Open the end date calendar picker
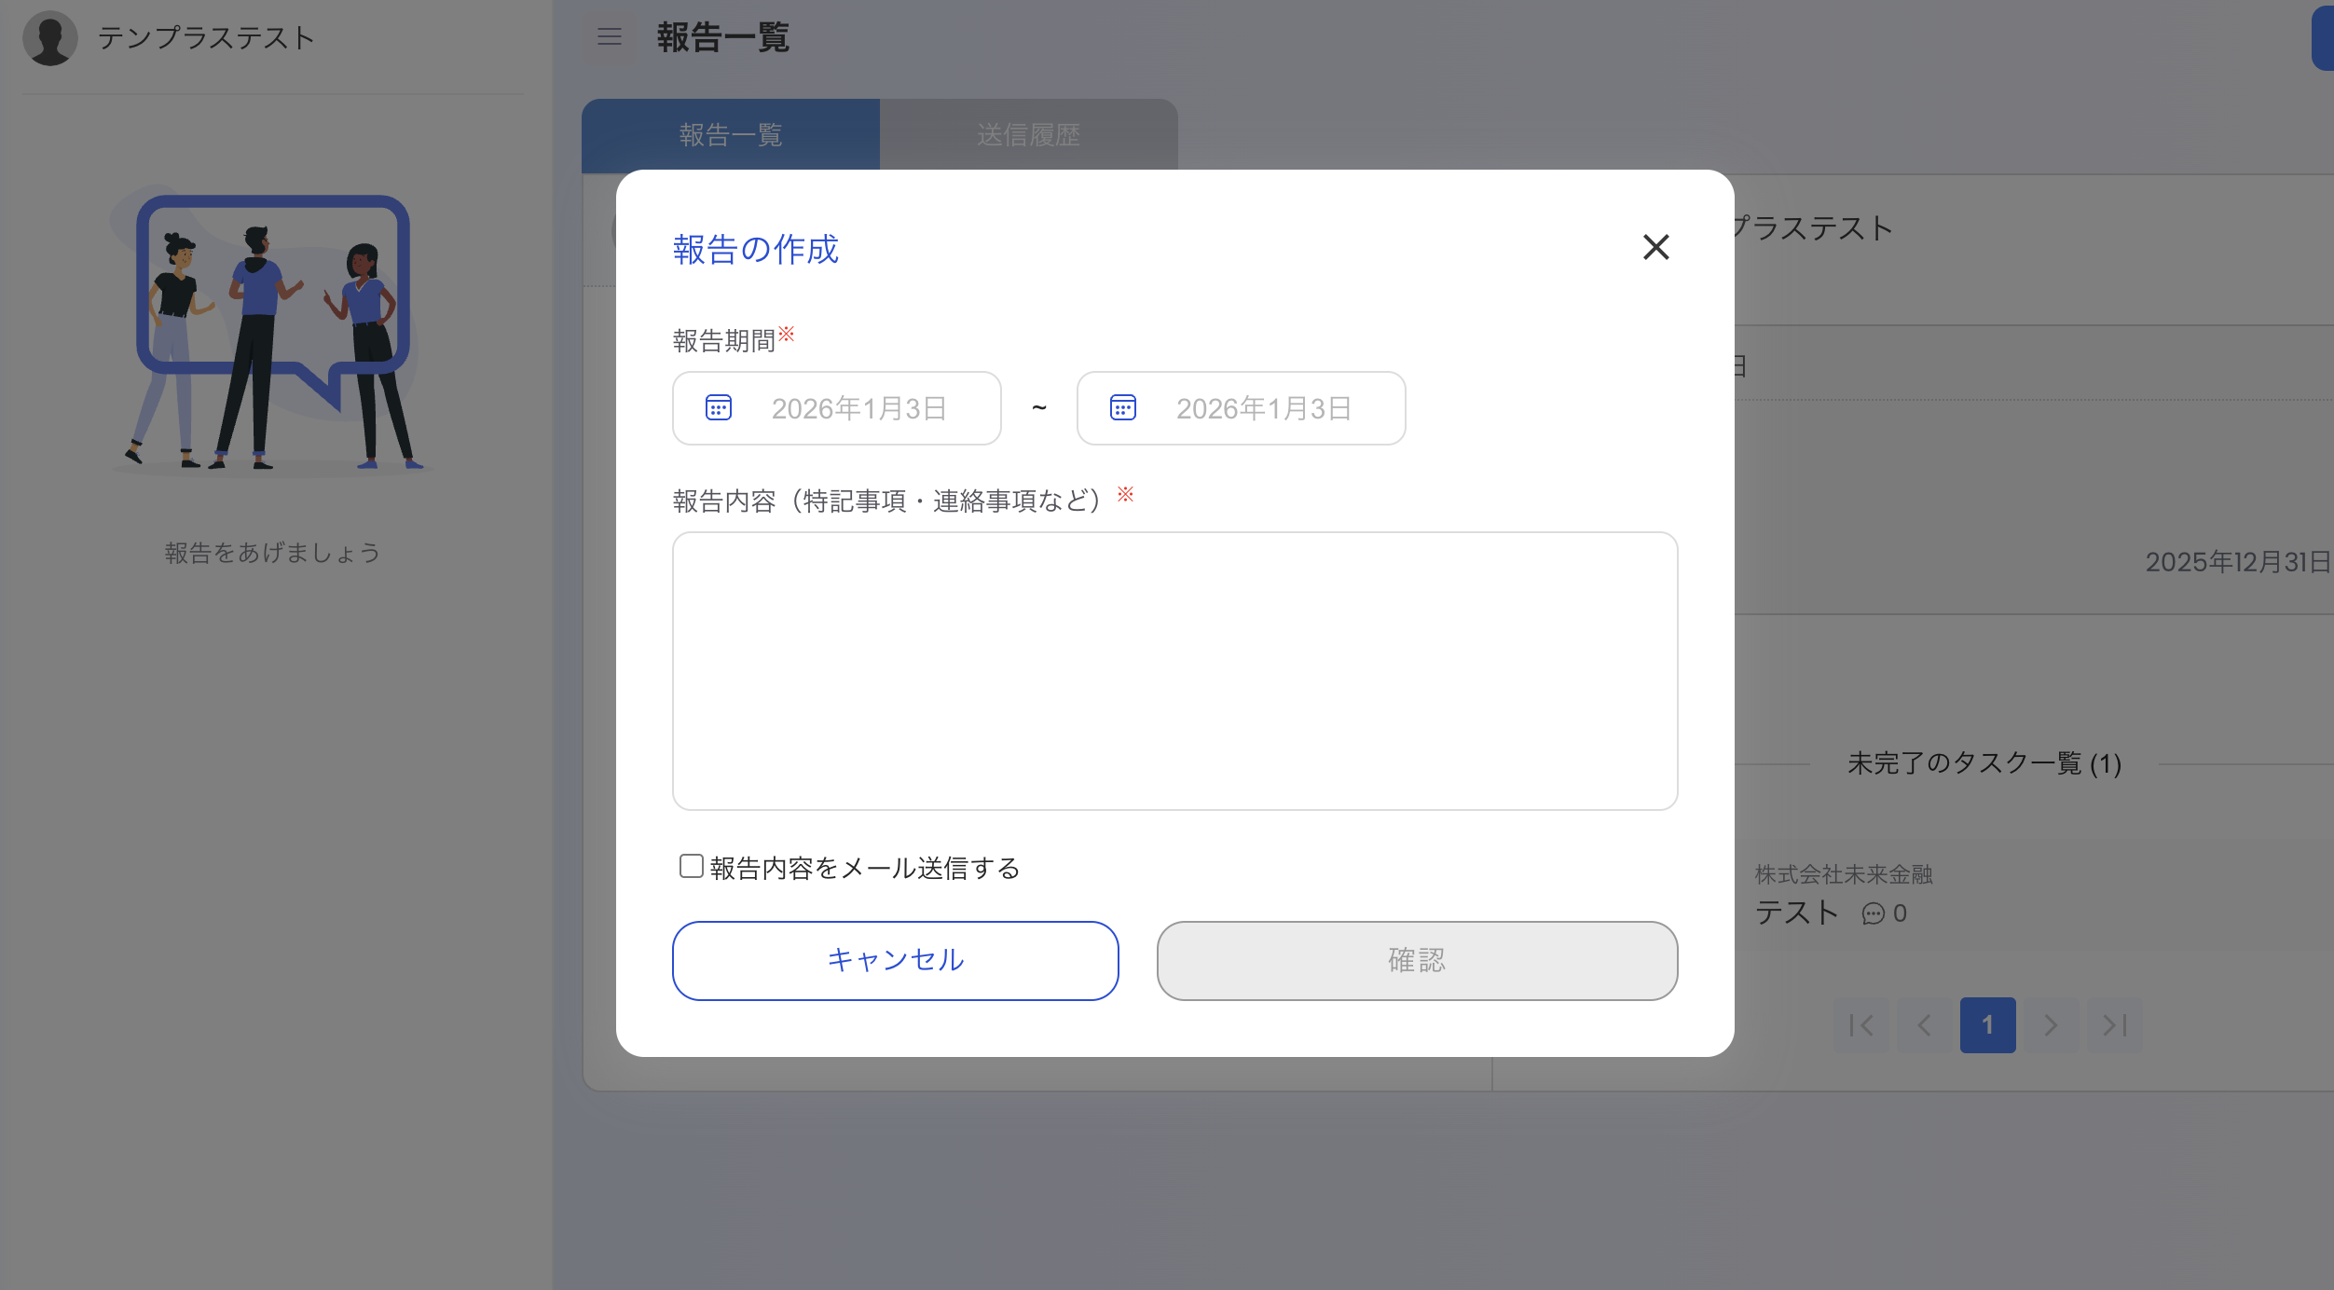The height and width of the screenshot is (1290, 2334). [x=1122, y=407]
